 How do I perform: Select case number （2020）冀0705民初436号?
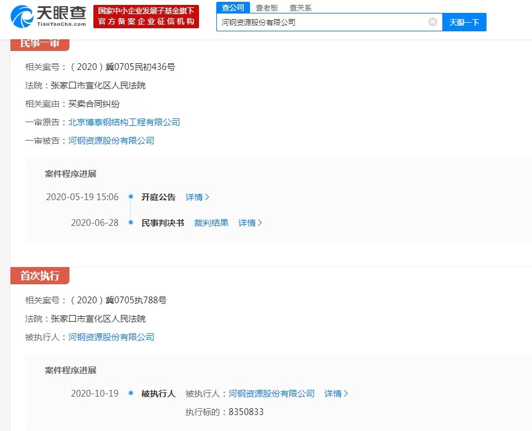coord(122,67)
